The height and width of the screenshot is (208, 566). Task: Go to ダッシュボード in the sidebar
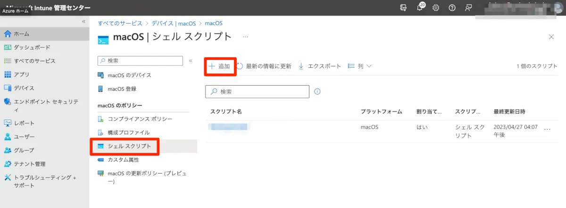[32, 48]
